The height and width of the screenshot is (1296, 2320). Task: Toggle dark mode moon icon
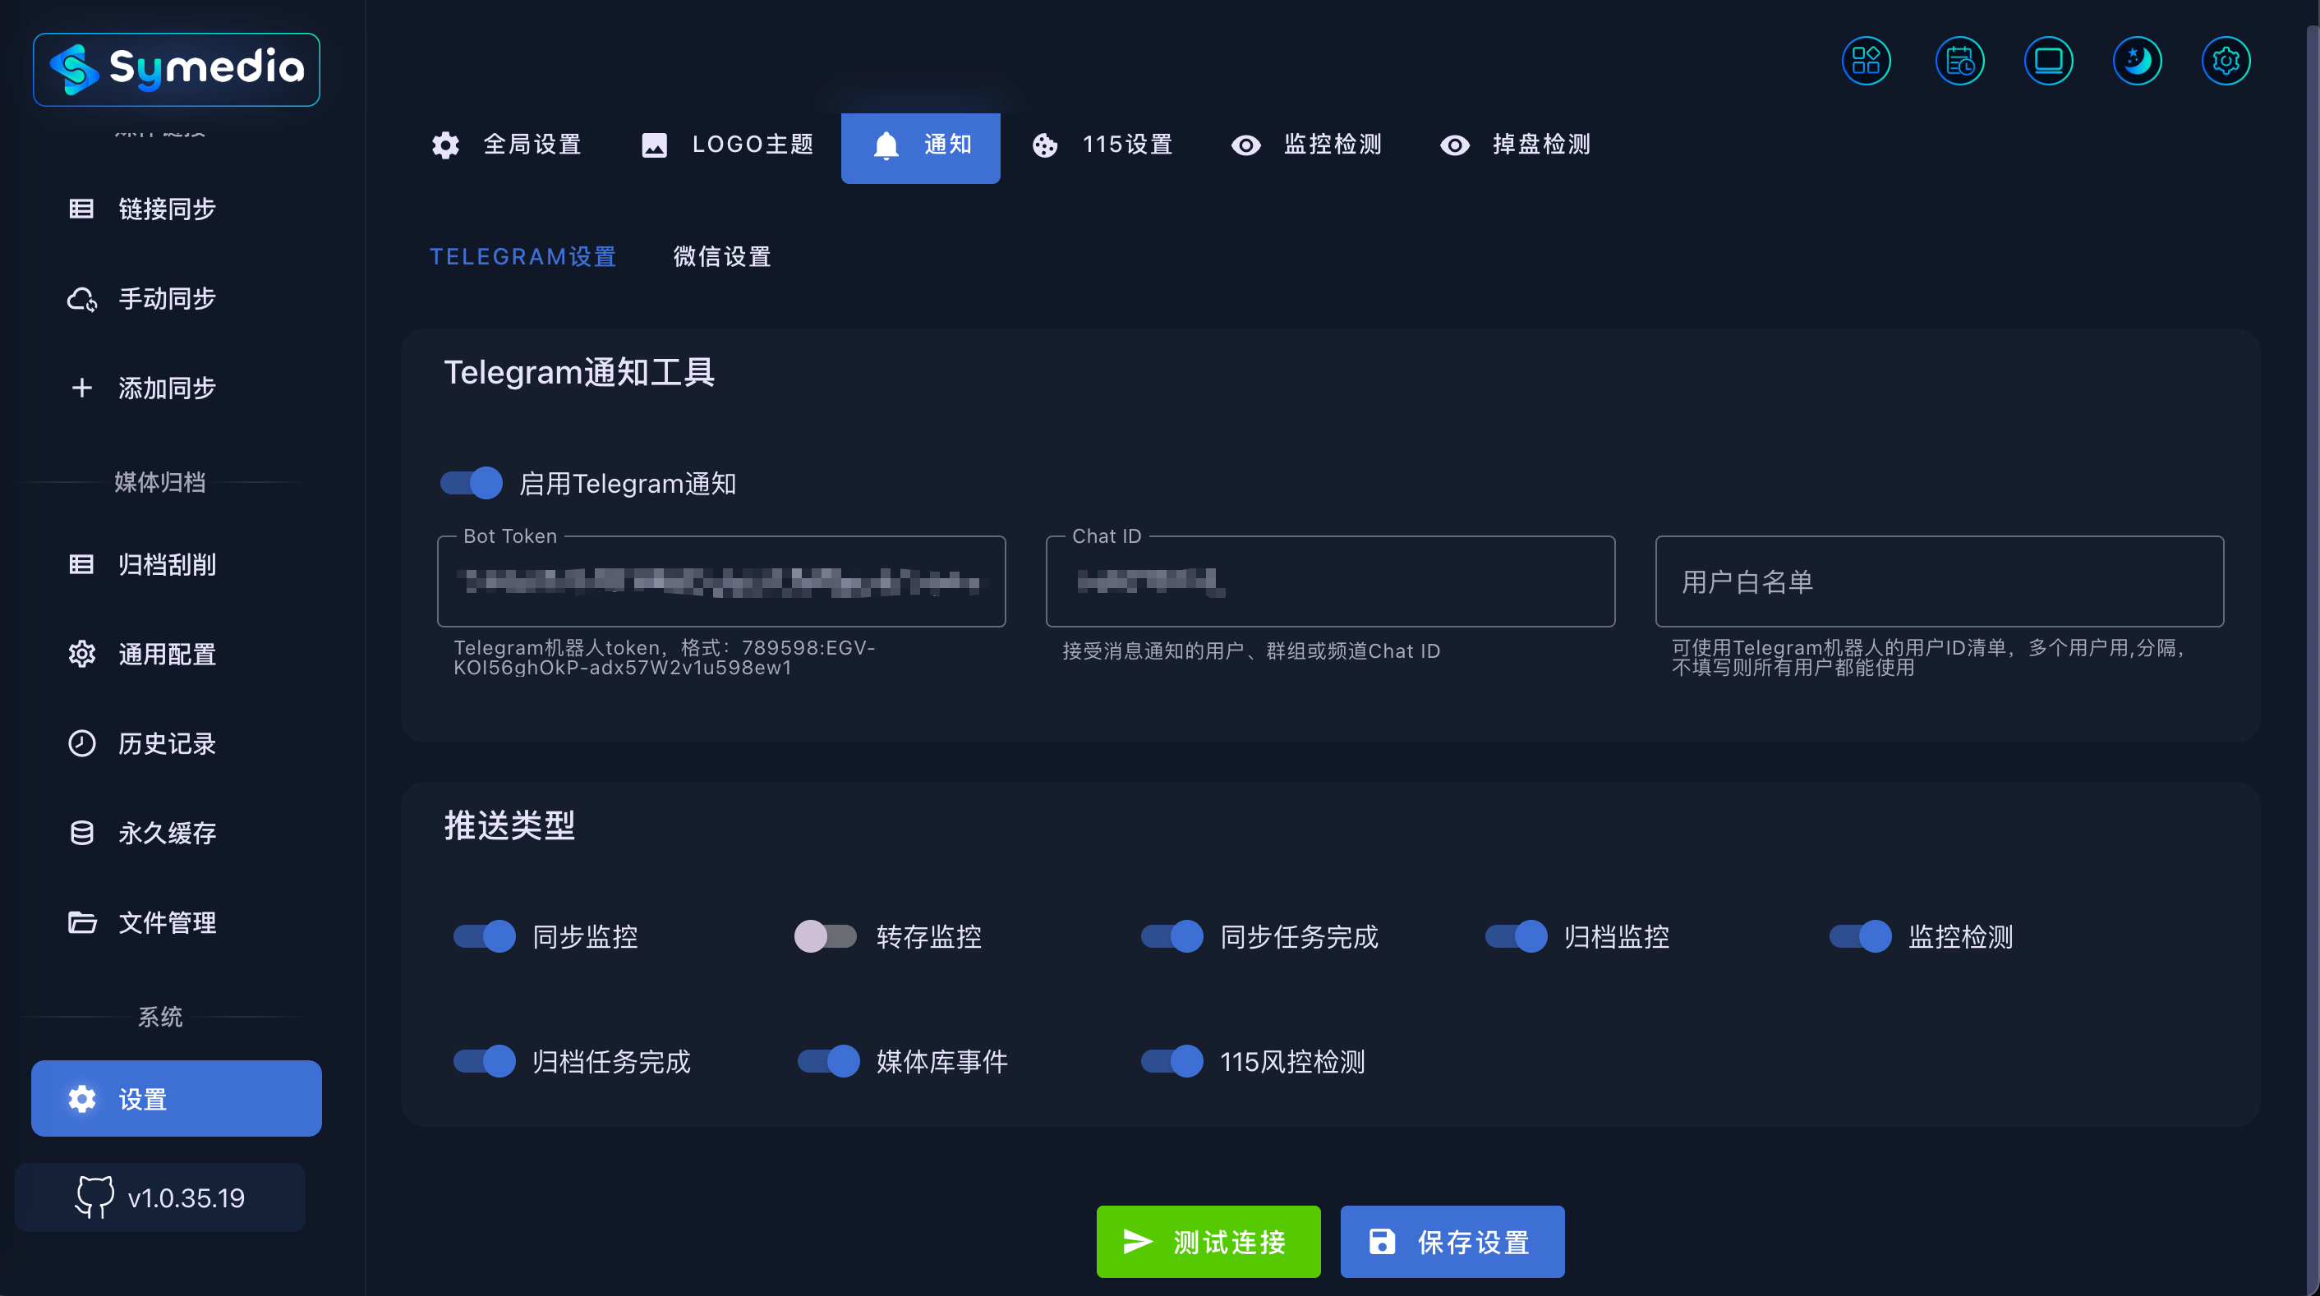pos(2137,62)
